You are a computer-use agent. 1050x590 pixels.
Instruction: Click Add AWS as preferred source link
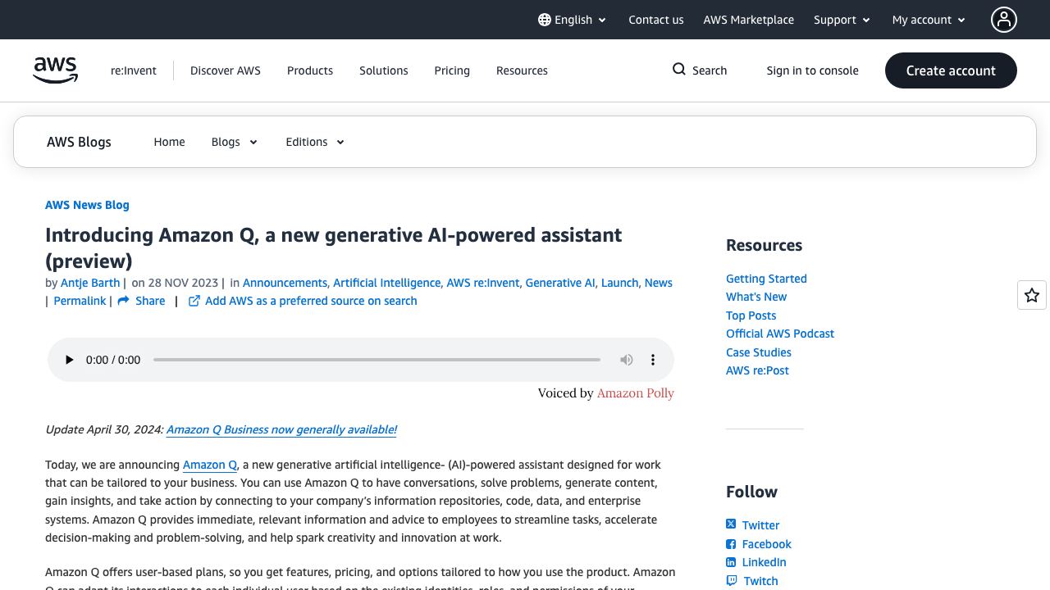pyautogui.click(x=311, y=301)
